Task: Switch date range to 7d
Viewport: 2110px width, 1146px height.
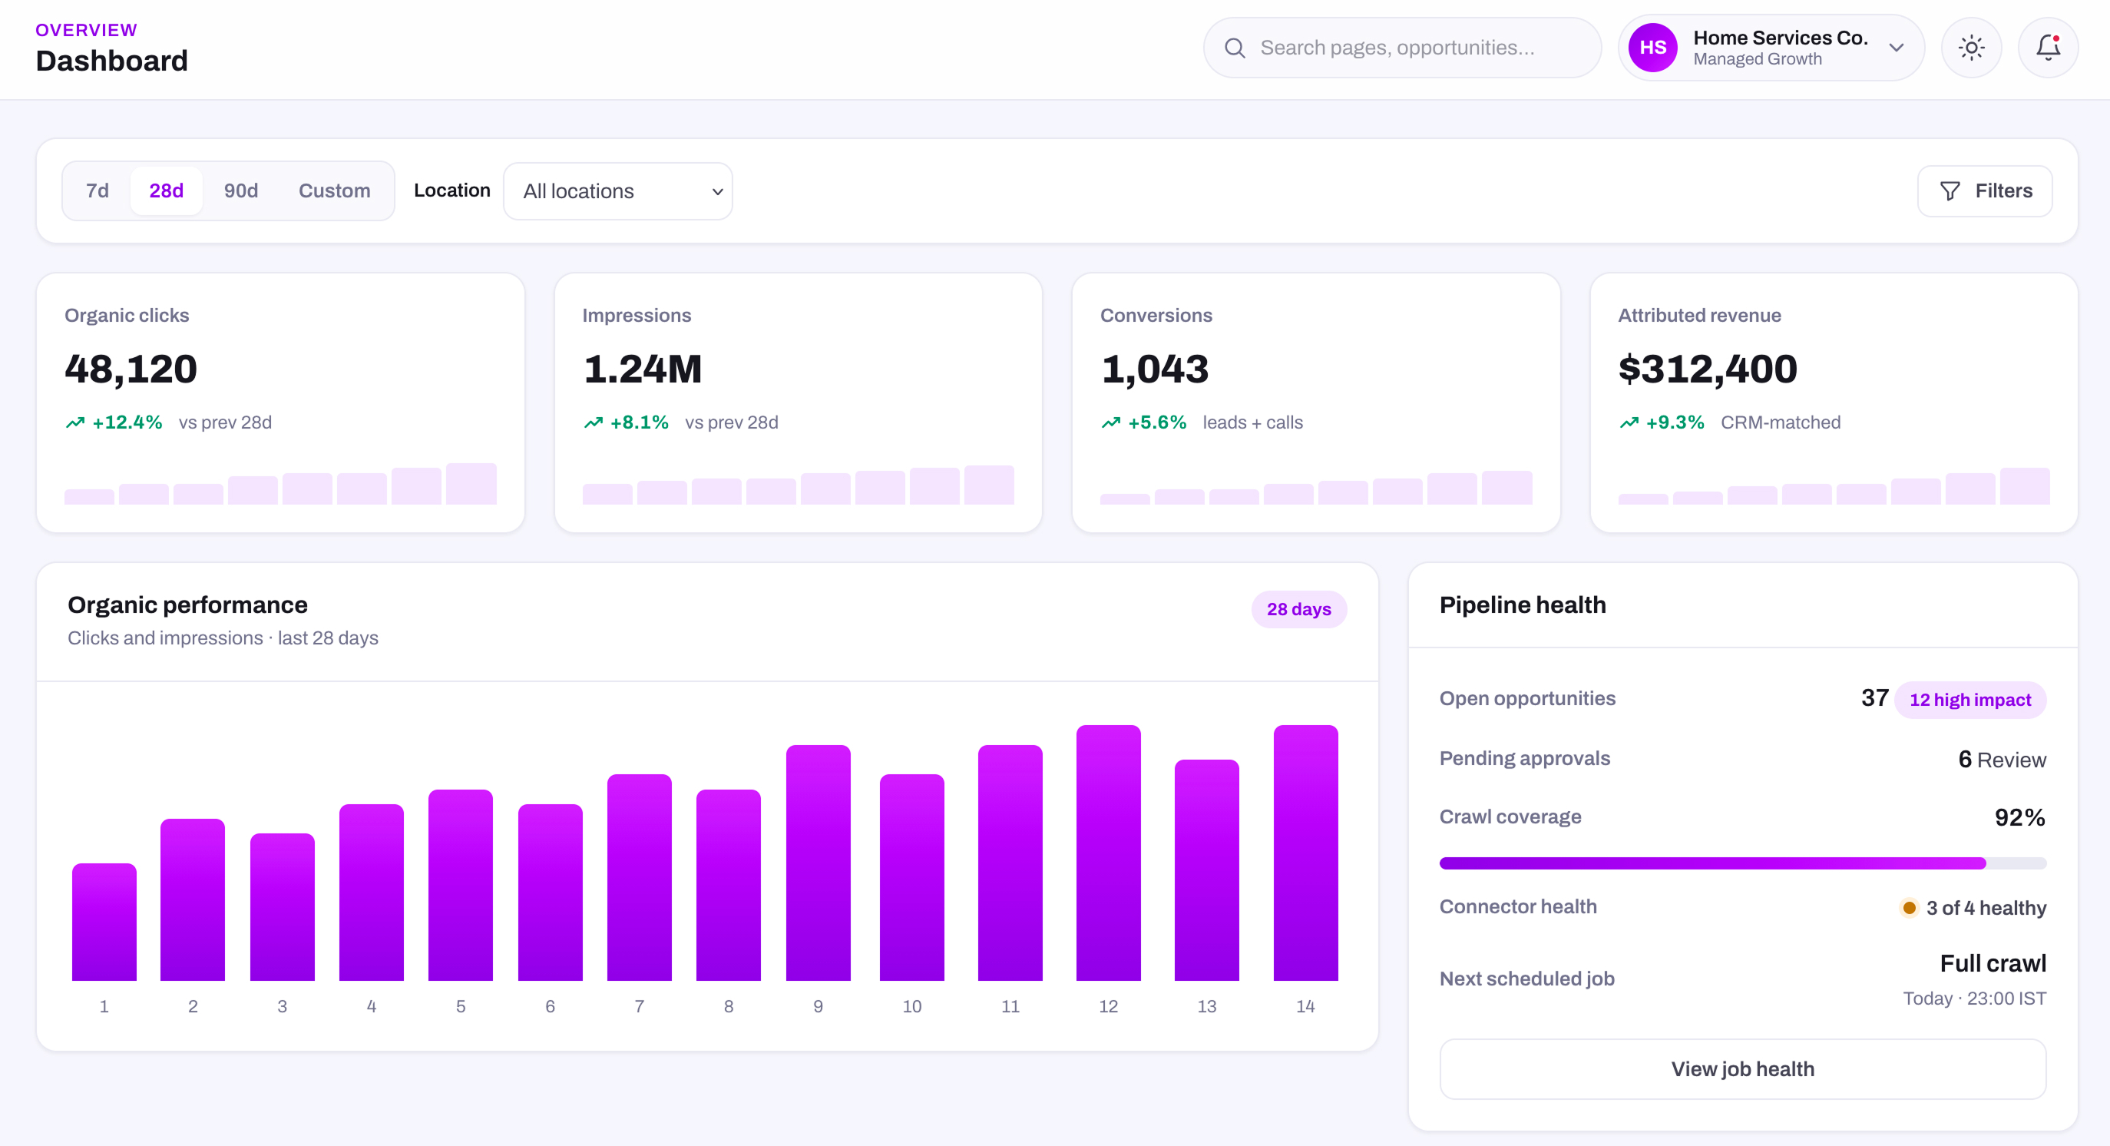Action: click(98, 190)
